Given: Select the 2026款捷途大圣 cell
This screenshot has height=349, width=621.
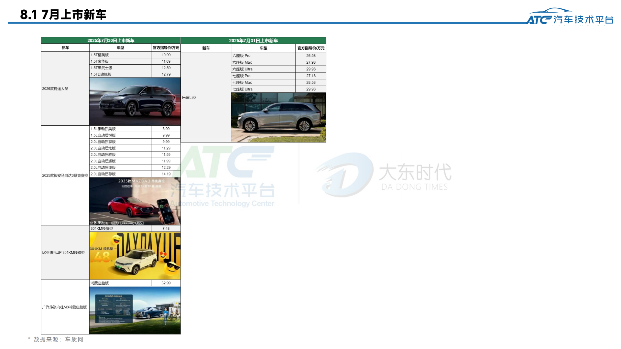Looking at the screenshot, I should click(x=65, y=89).
